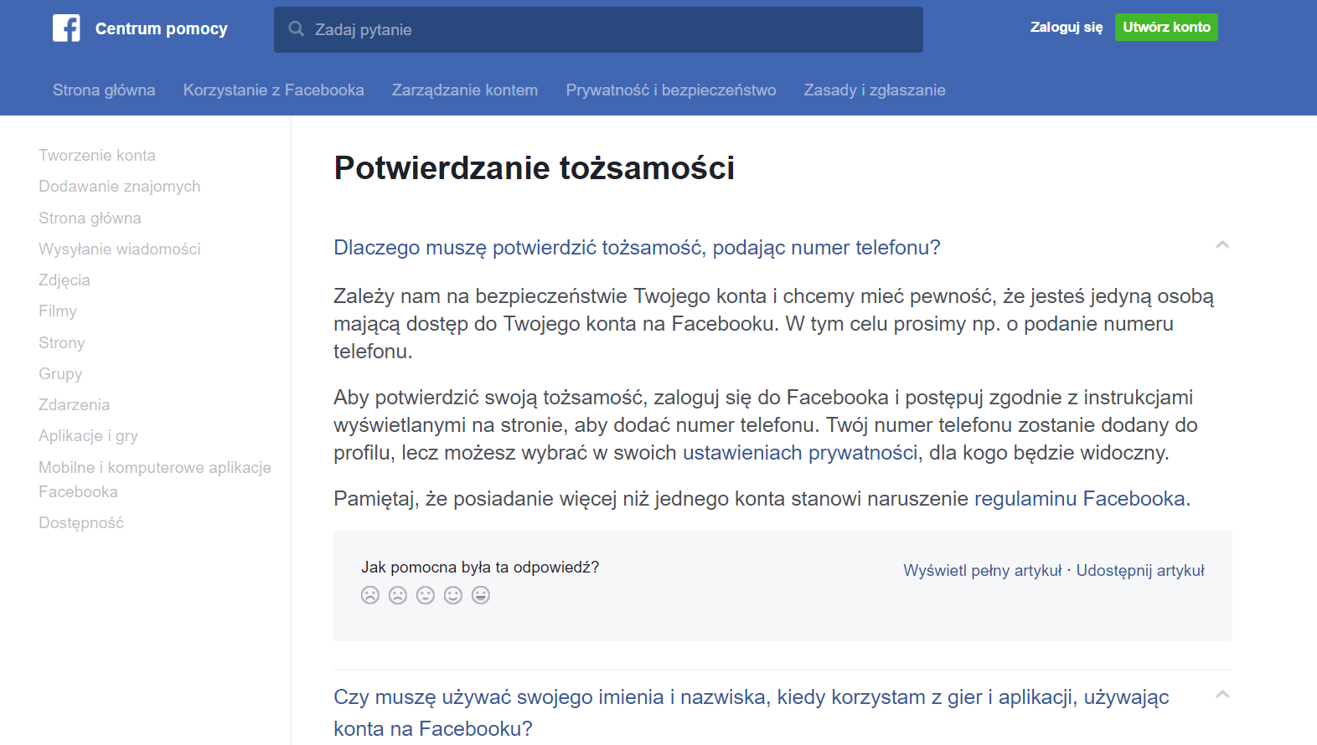This screenshot has width=1317, height=745.
Task: Rate answer with slightly happy face
Action: pos(453,595)
